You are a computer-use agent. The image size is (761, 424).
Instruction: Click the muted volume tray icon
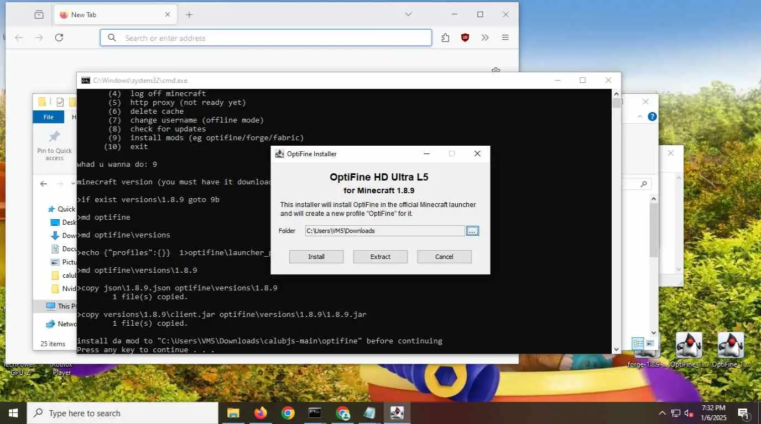689,413
